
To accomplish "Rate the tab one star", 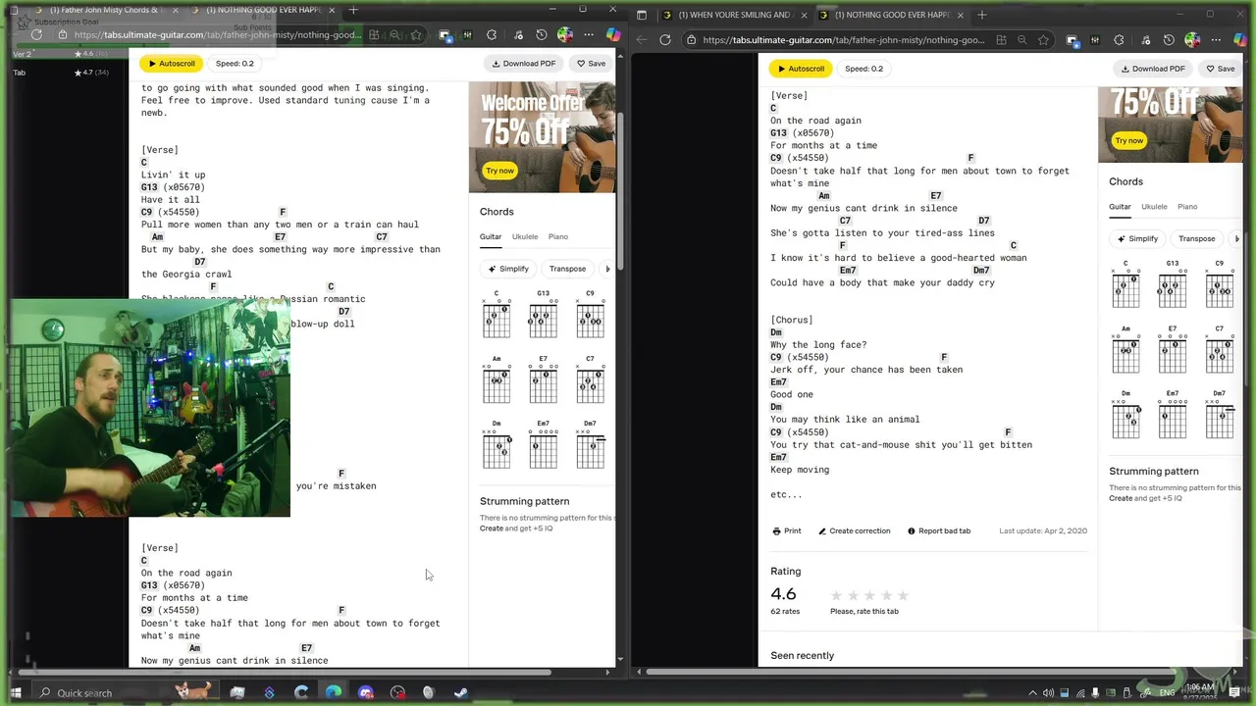I will (836, 595).
